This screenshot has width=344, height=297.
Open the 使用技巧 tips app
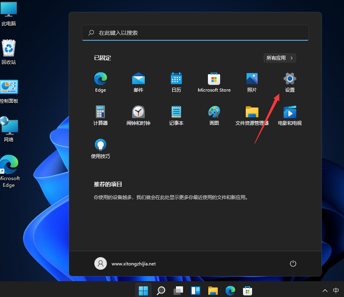pos(100,145)
